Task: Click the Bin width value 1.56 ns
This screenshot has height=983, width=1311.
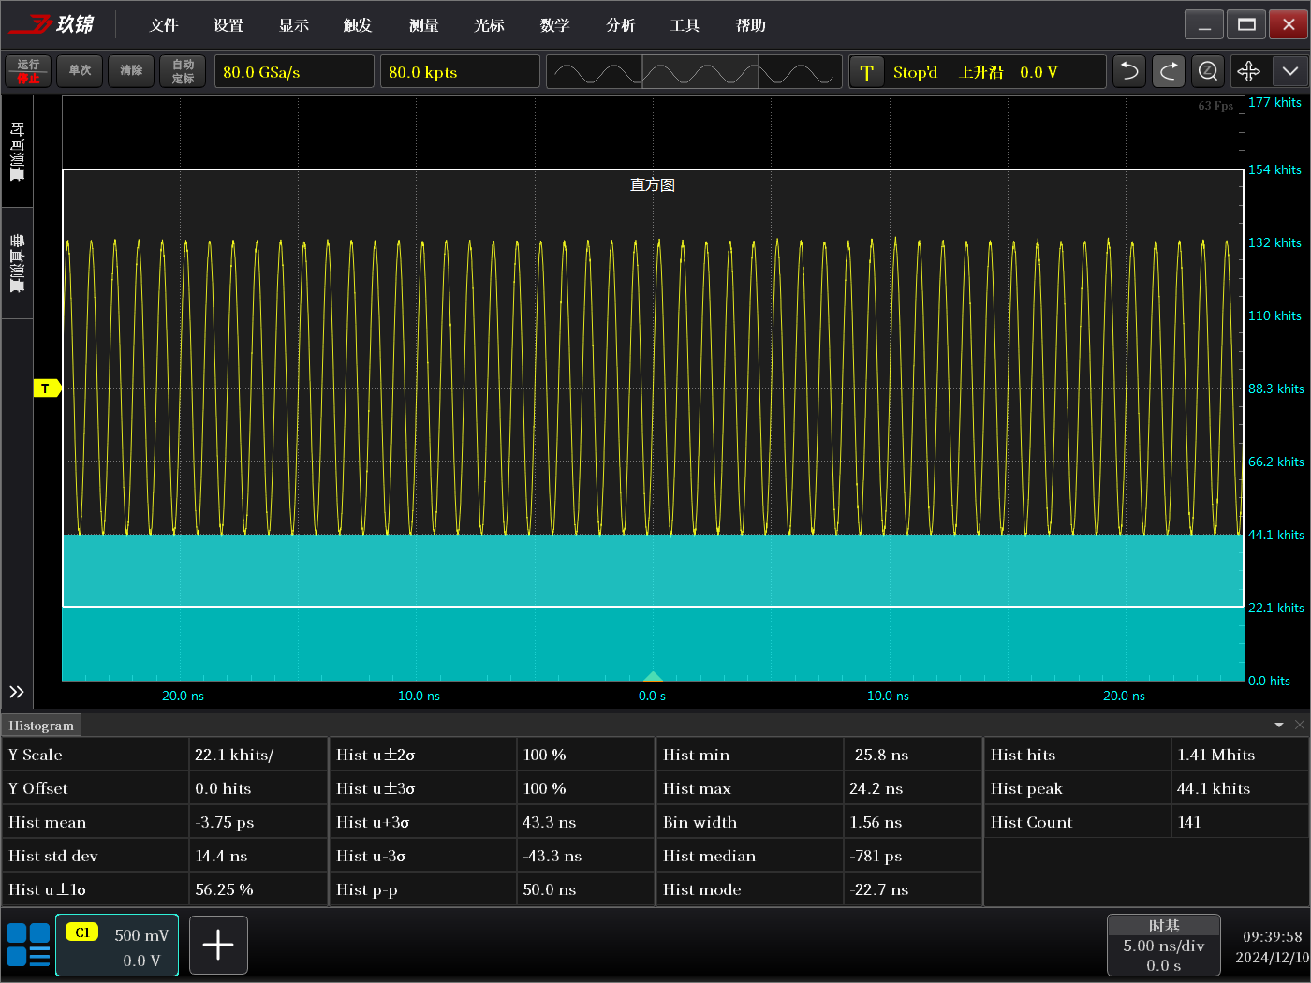Action: point(876,822)
